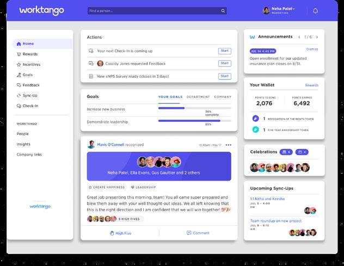Screen dimensions: 344x266
Task: Click recognized people banner on post
Action: pos(159,166)
